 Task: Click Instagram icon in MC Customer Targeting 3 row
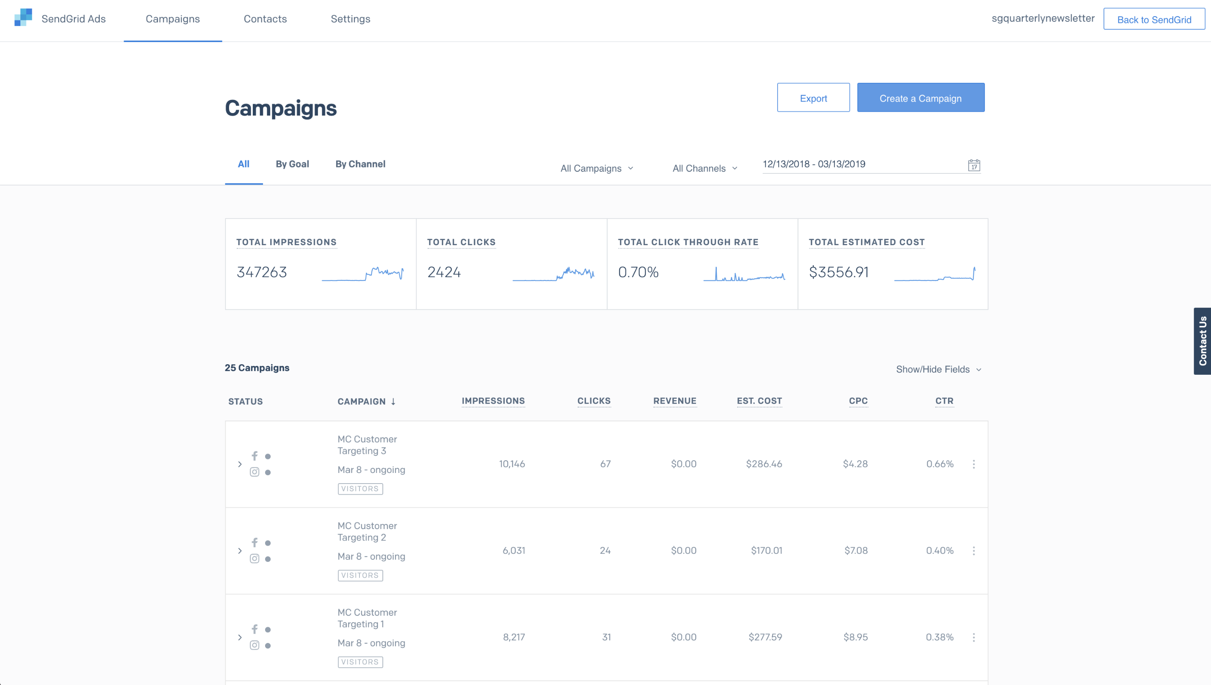click(x=255, y=472)
